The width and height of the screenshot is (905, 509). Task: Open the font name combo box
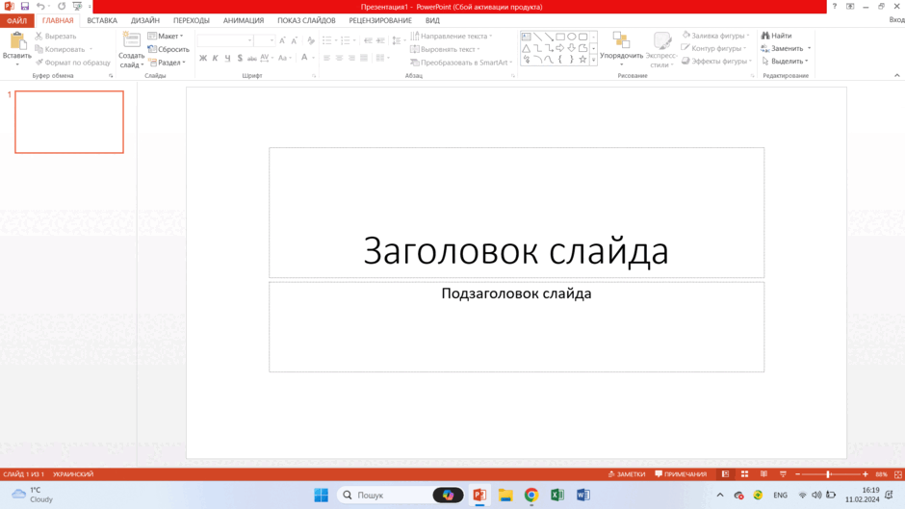click(x=225, y=40)
